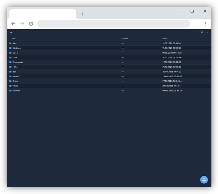Image resolution: width=218 pixels, height=194 pixels.
Task: Sort files by size column header
Action: click(125, 38)
